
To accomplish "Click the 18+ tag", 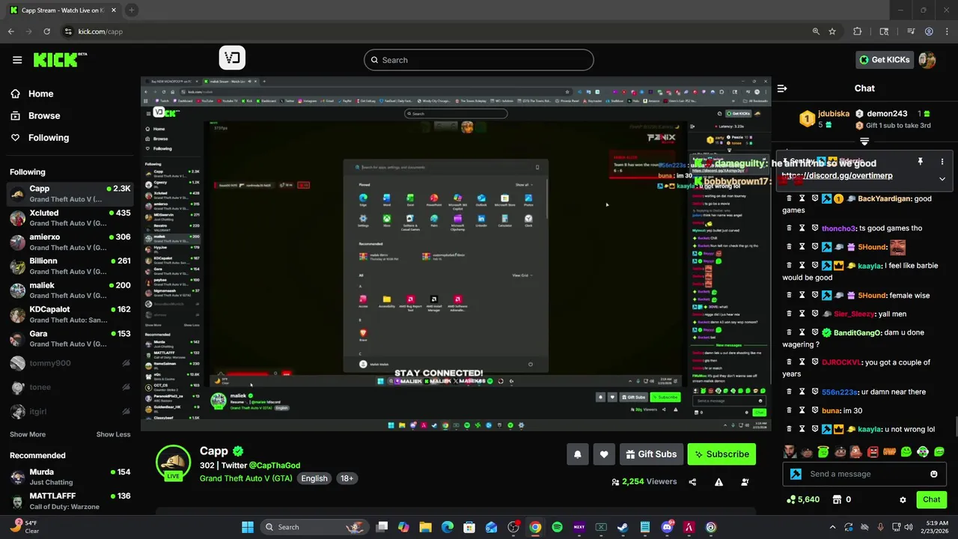I will [347, 478].
